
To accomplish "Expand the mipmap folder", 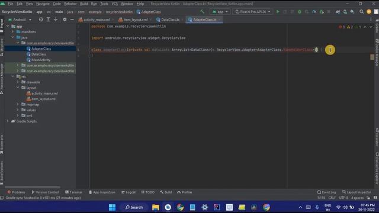I will tap(18, 104).
